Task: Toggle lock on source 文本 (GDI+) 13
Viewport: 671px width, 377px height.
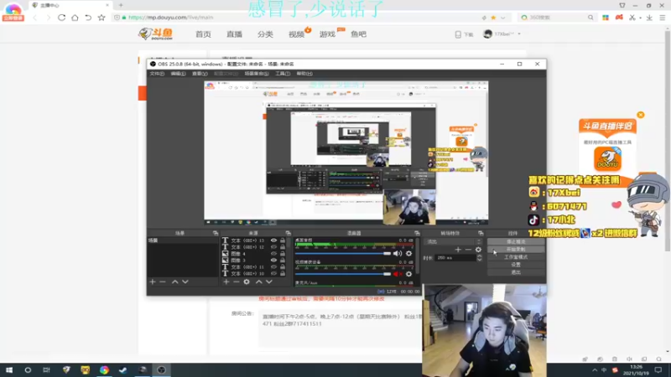Action: (x=283, y=240)
